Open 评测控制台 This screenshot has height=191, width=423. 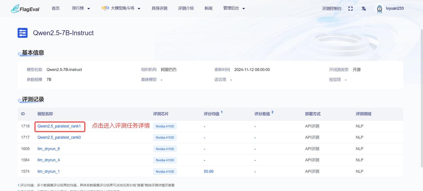click(x=332, y=9)
